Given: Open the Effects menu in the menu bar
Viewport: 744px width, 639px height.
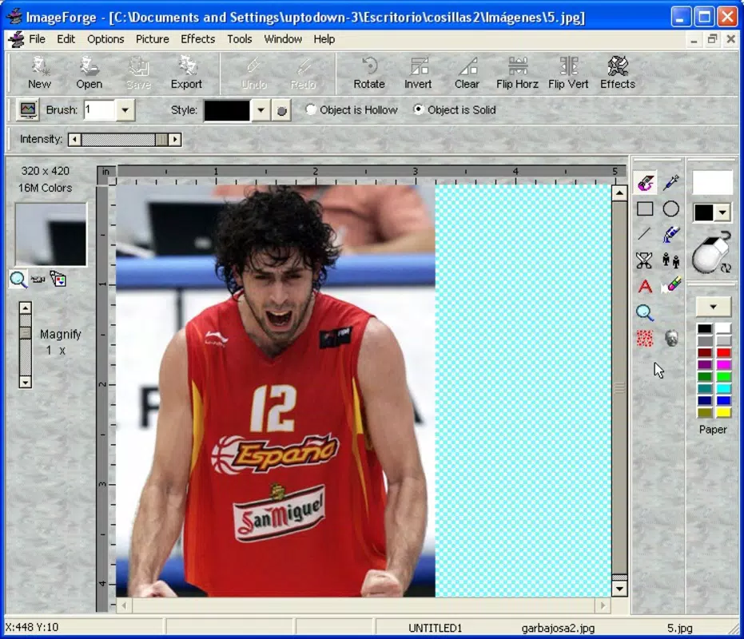Looking at the screenshot, I should 198,39.
